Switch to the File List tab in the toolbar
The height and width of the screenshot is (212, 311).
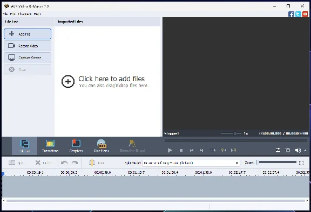click(x=25, y=146)
